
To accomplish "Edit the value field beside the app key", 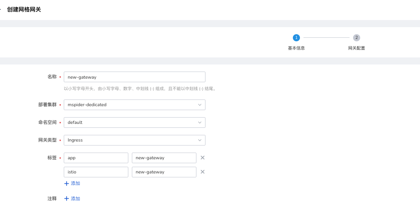I will (164, 158).
